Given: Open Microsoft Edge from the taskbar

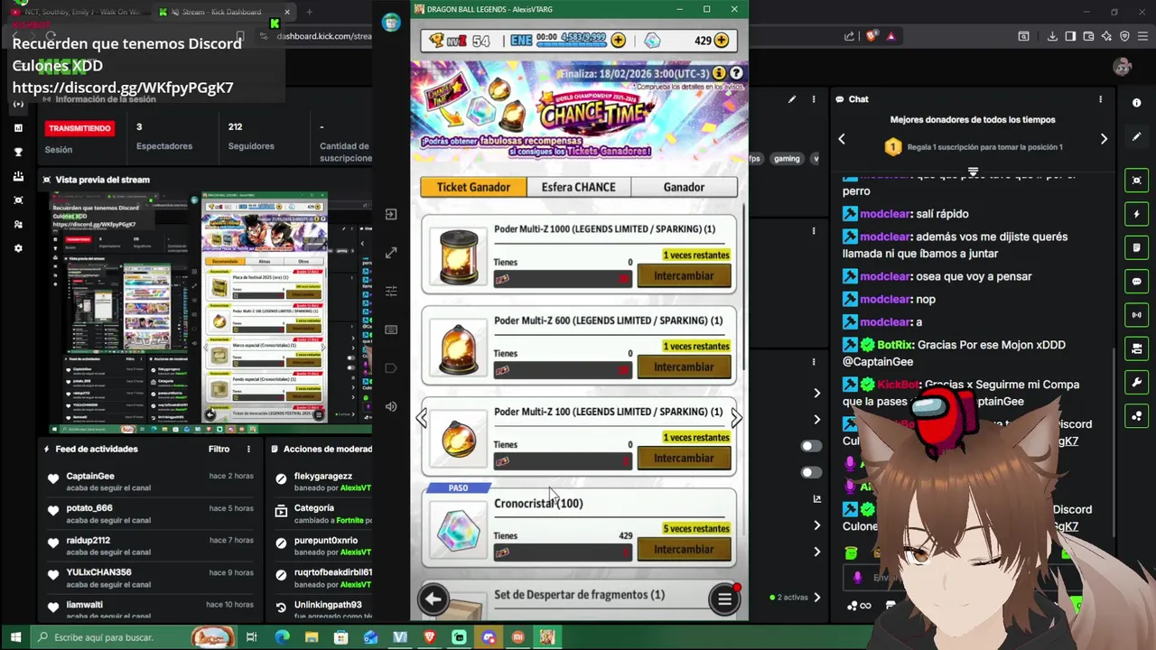Looking at the screenshot, I should point(281,637).
